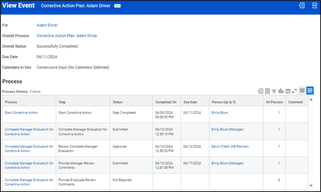Open Devin O'Neill (HR Partner) link
This screenshot has height=192, width=321.
click(230, 147)
